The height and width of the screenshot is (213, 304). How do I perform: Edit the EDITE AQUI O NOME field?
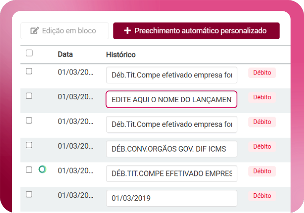(172, 100)
